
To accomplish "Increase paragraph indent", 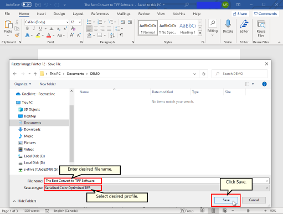I will [130, 22].
